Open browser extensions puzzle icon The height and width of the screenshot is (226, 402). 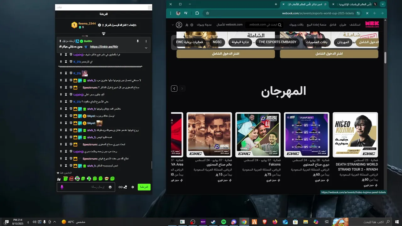pyautogui.click(x=197, y=13)
